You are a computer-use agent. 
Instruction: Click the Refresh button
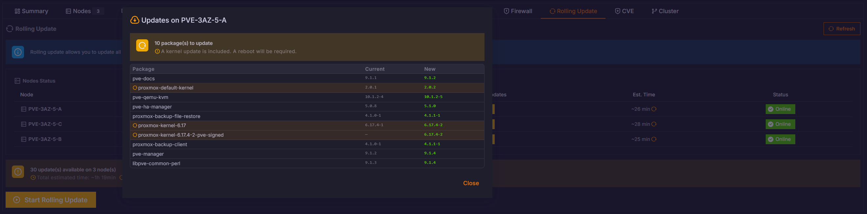tap(841, 29)
